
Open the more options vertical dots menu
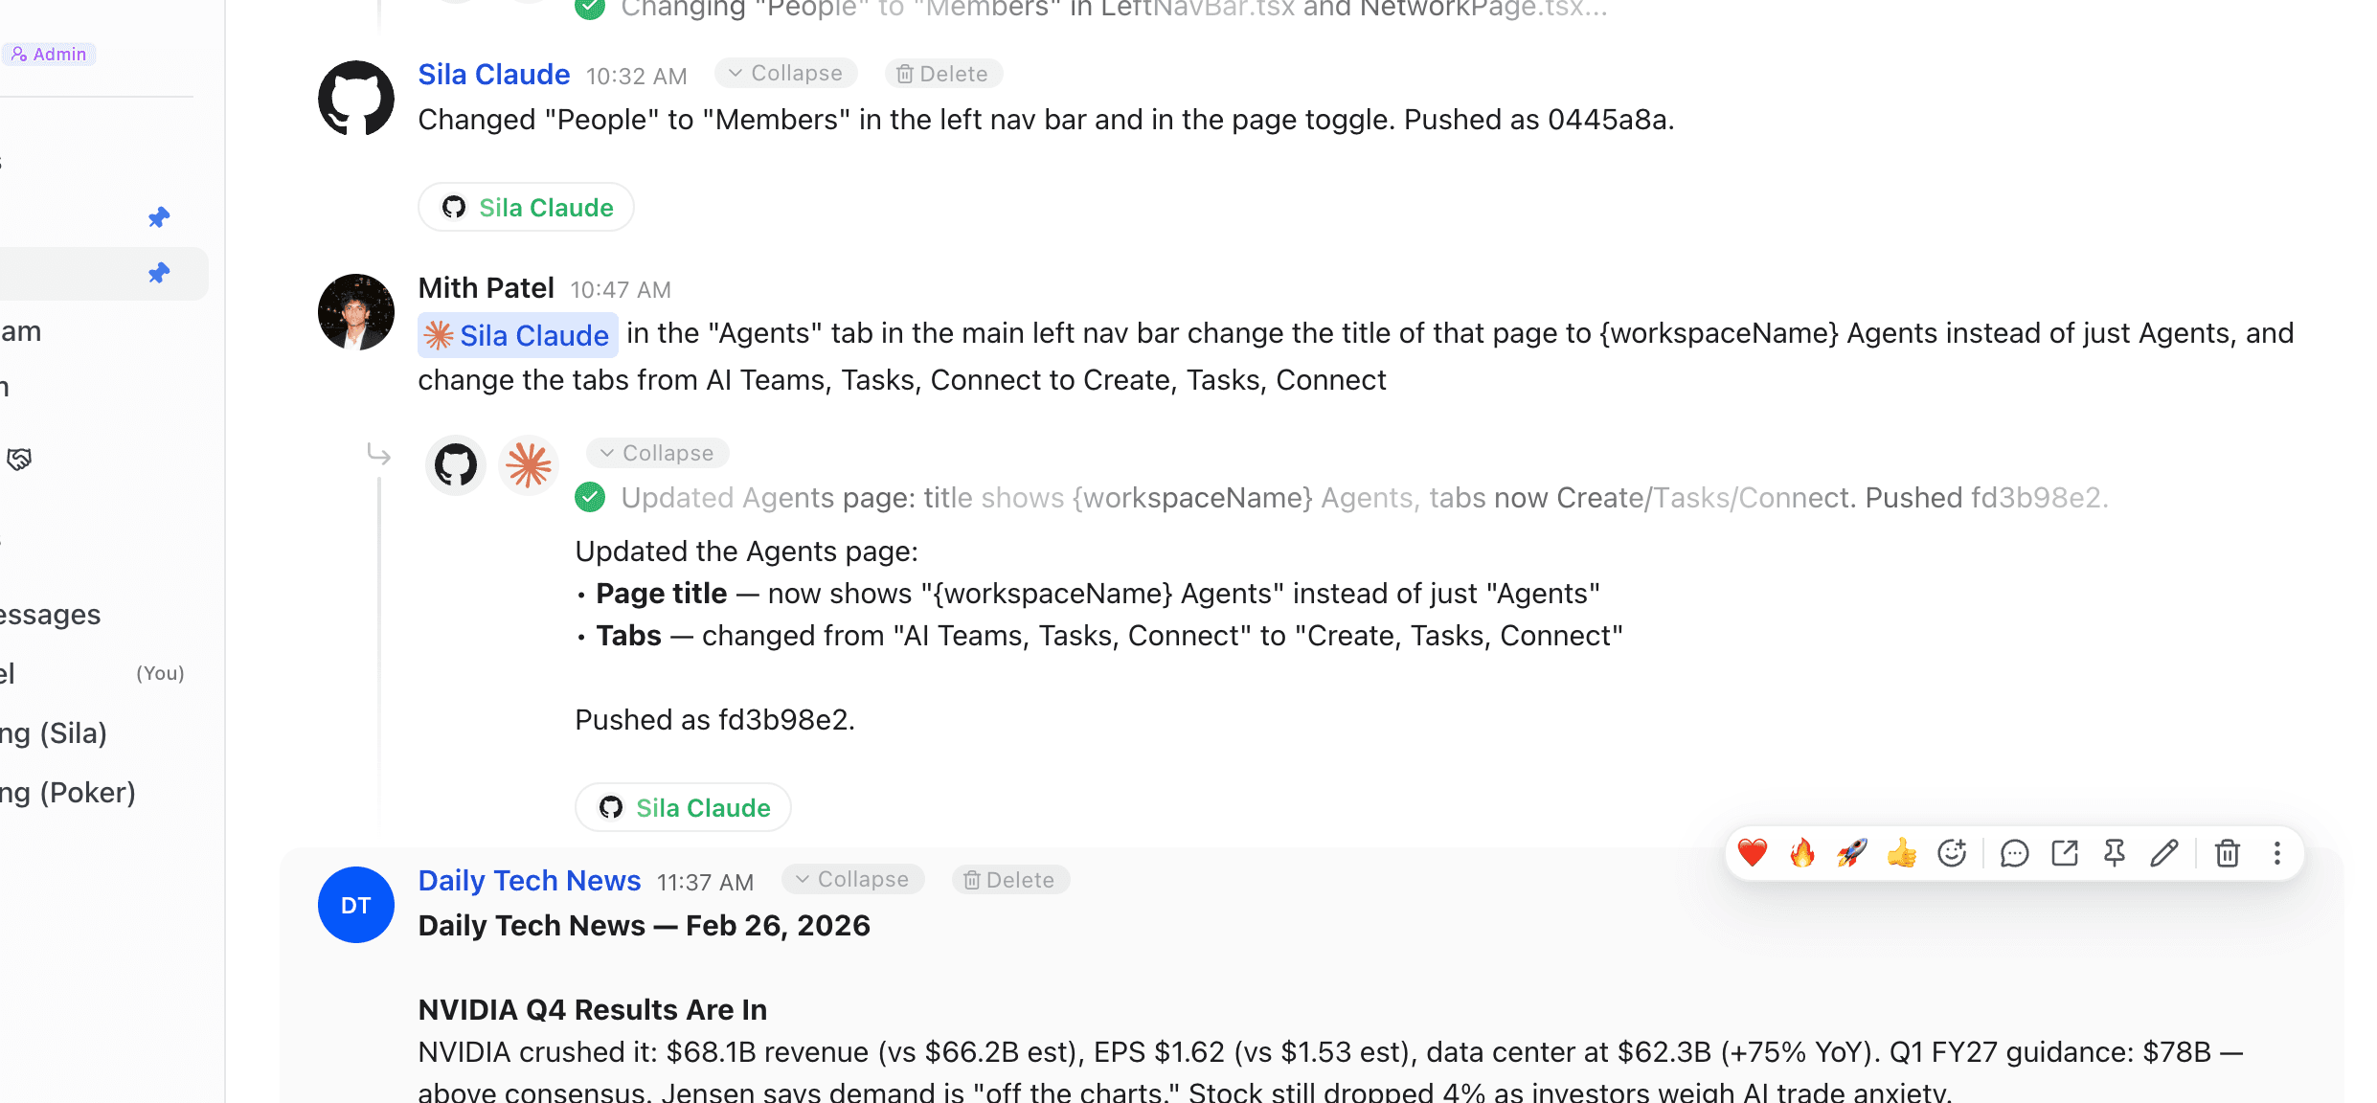[x=2277, y=852]
